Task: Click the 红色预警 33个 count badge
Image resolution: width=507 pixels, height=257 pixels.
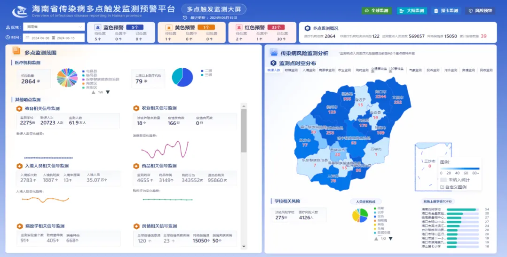Action: pyautogui.click(x=276, y=27)
